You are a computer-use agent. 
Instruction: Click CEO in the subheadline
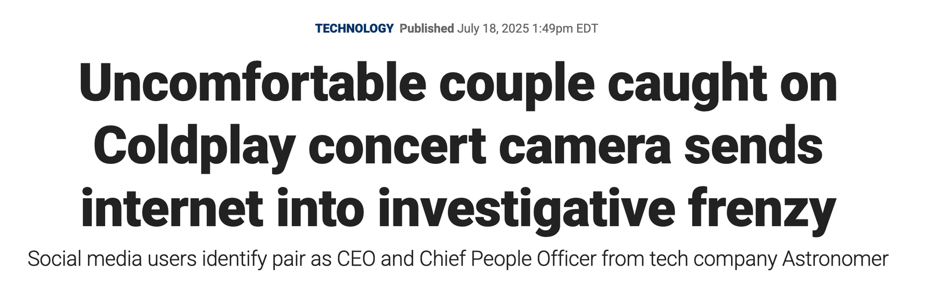coord(357,258)
